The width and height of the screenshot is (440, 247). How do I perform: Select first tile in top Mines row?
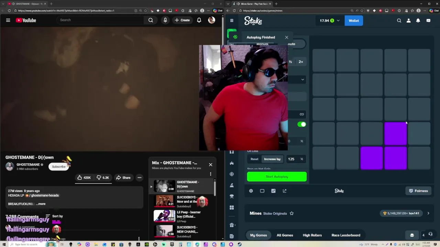tap(323, 60)
